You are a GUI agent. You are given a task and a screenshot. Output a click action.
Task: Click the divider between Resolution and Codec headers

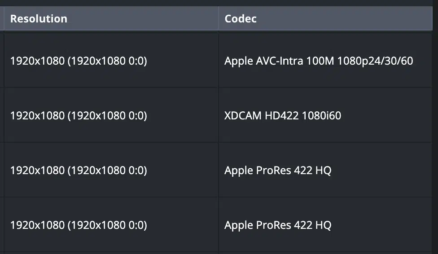click(218, 18)
